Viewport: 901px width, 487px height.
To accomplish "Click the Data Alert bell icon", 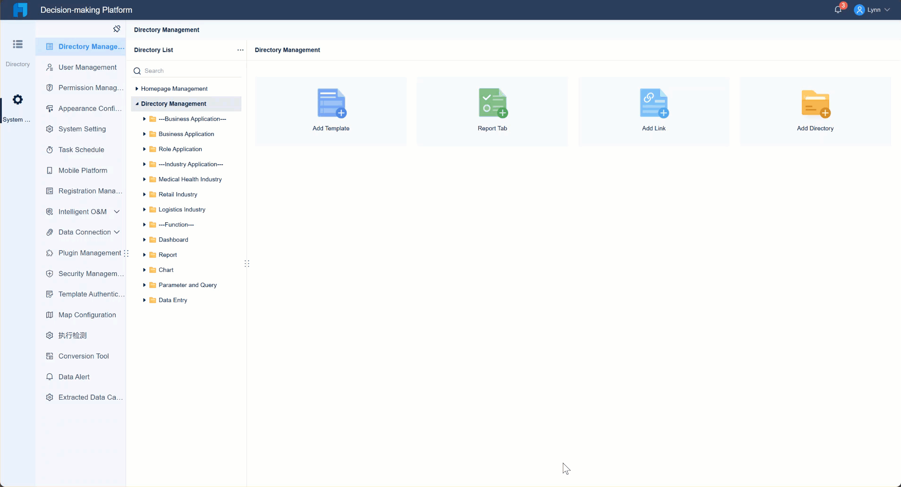I will point(50,377).
